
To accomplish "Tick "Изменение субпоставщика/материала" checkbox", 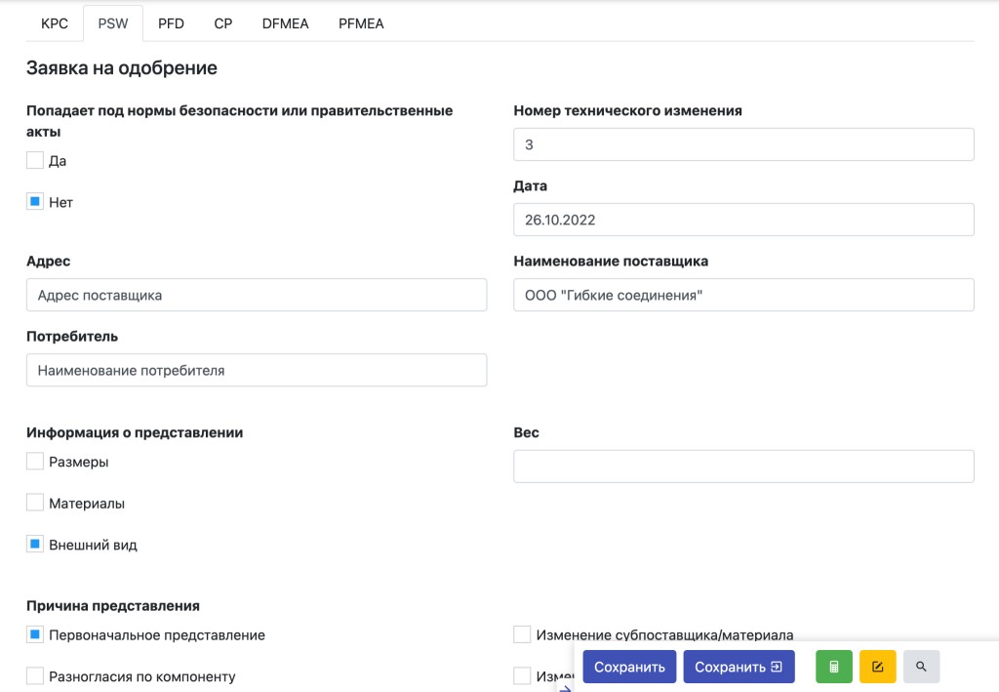I will [522, 634].
